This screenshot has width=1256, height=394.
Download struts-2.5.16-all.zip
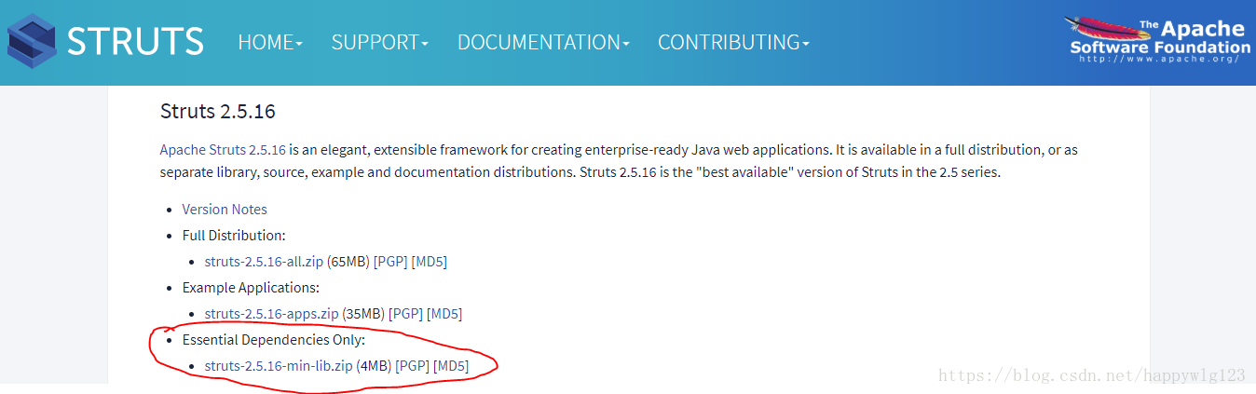[264, 262]
